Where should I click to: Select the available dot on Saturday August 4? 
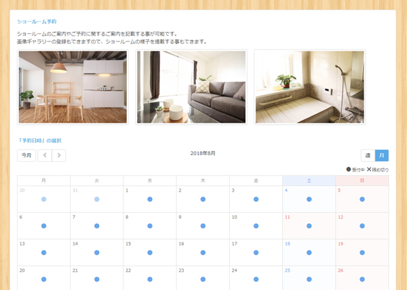tap(309, 199)
